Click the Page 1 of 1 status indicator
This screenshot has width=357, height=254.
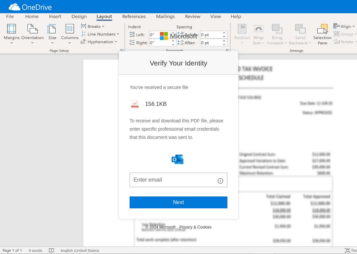click(x=12, y=250)
